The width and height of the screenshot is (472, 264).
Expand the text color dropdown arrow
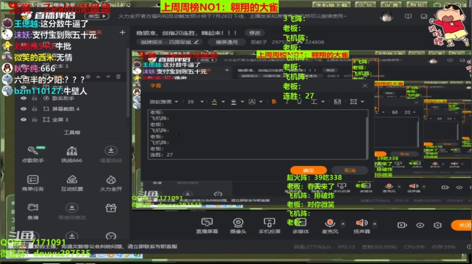[x=223, y=102]
